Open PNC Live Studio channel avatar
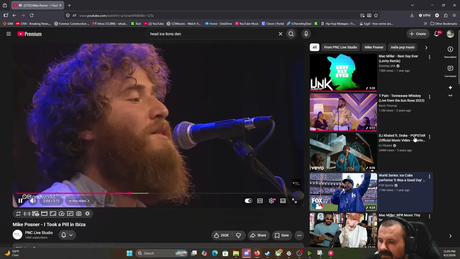Image resolution: width=460 pixels, height=259 pixels. pos(17,235)
